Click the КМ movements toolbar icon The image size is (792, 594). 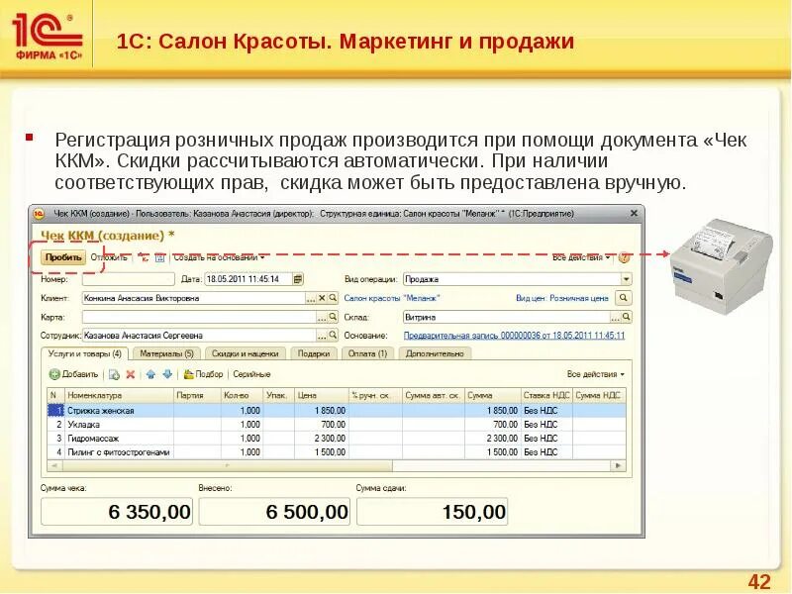pos(144,257)
